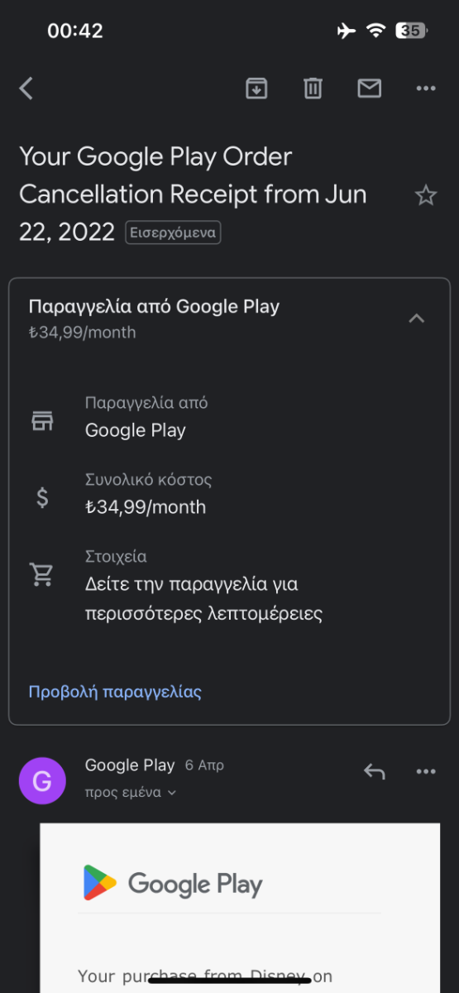459x993 pixels.
Task: Go back using the top-left arrow
Action: 26,89
